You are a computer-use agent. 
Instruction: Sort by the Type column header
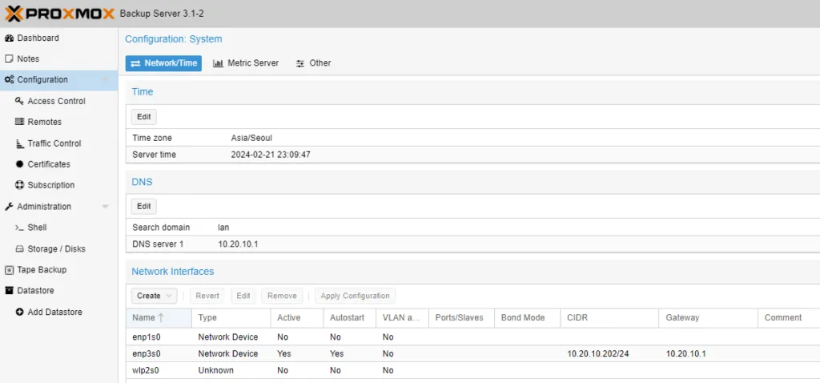231,317
